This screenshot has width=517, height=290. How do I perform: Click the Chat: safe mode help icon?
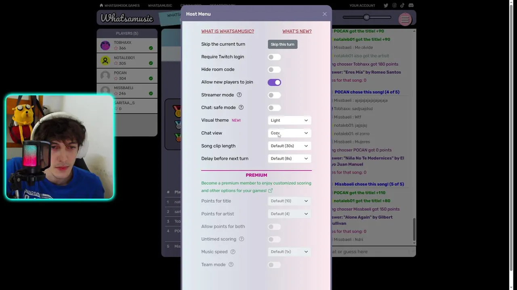point(241,108)
